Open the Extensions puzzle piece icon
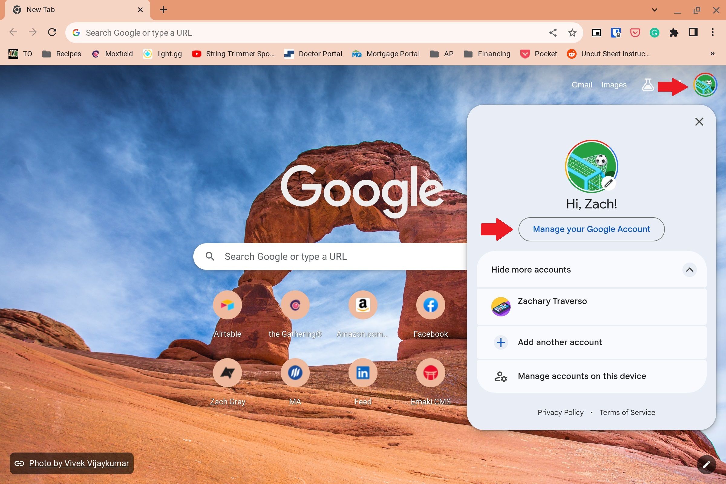This screenshot has width=726, height=484. (x=675, y=32)
